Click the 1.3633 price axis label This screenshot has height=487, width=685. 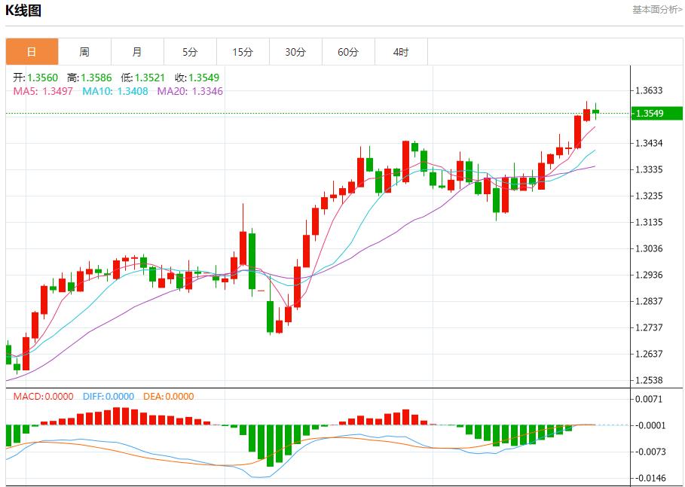pyautogui.click(x=649, y=90)
